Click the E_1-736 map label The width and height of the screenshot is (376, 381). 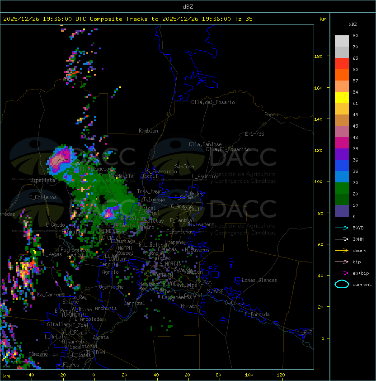click(x=254, y=134)
